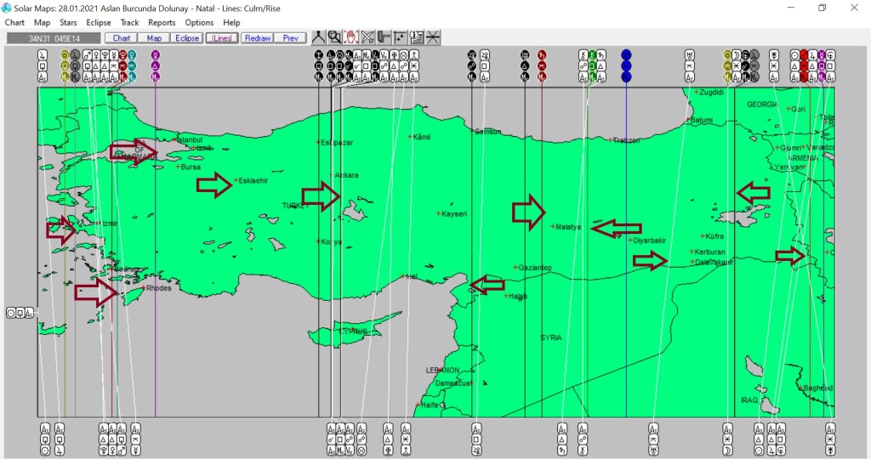
Task: Select the red hand pan tool
Action: pyautogui.click(x=350, y=37)
